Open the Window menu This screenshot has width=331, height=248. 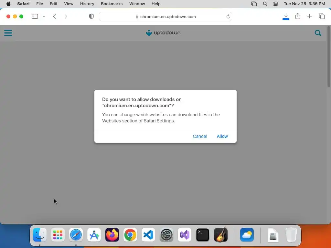[137, 4]
